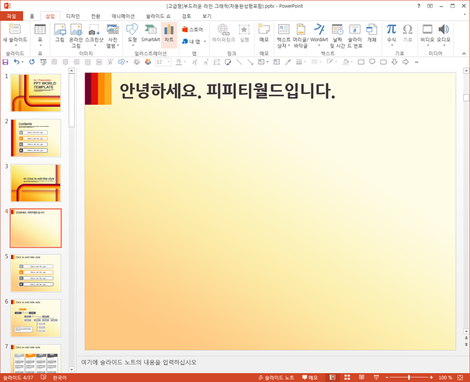
Task: Switch to Transitions (전환) tab
Action: point(96,16)
